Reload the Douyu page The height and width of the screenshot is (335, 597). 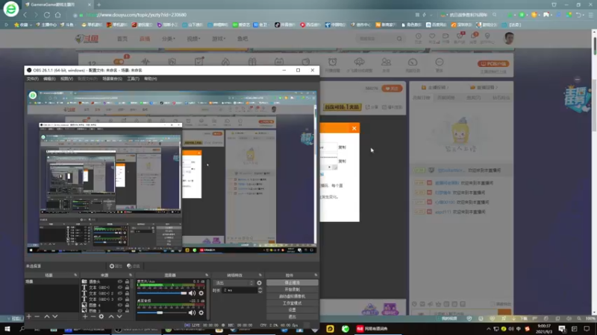pos(47,15)
